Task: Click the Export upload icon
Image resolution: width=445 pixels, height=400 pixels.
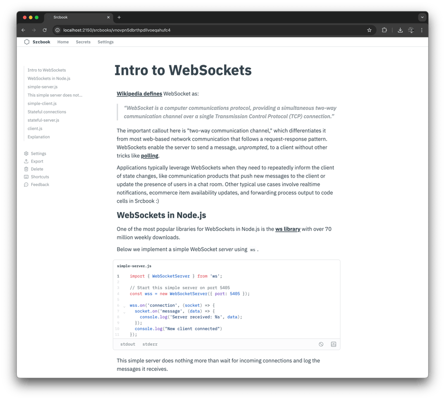Action: (x=26, y=161)
